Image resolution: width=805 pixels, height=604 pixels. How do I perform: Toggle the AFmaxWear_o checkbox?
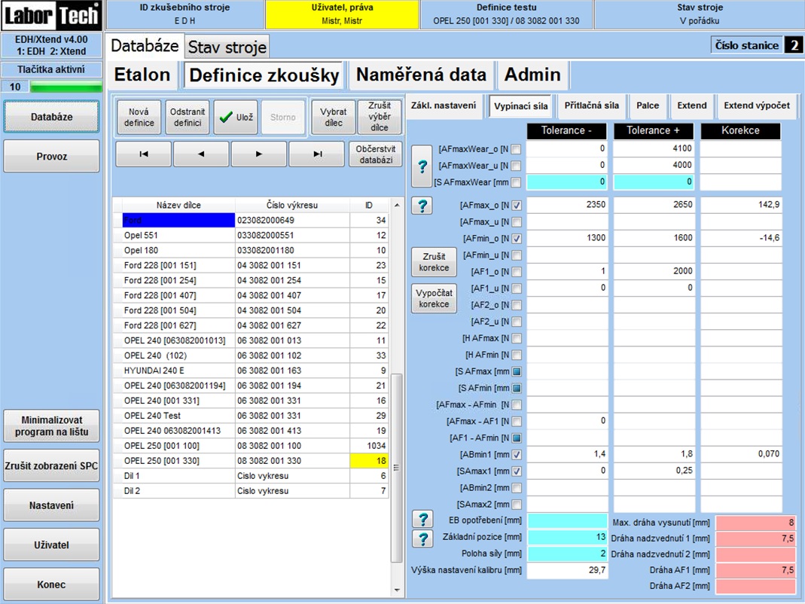pyautogui.click(x=517, y=149)
